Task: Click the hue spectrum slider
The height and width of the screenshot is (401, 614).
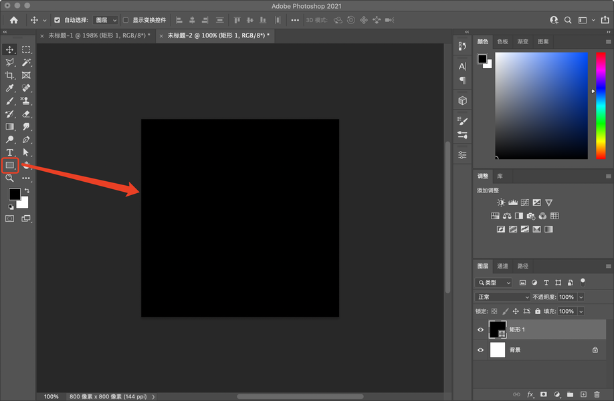Action: pyautogui.click(x=601, y=106)
